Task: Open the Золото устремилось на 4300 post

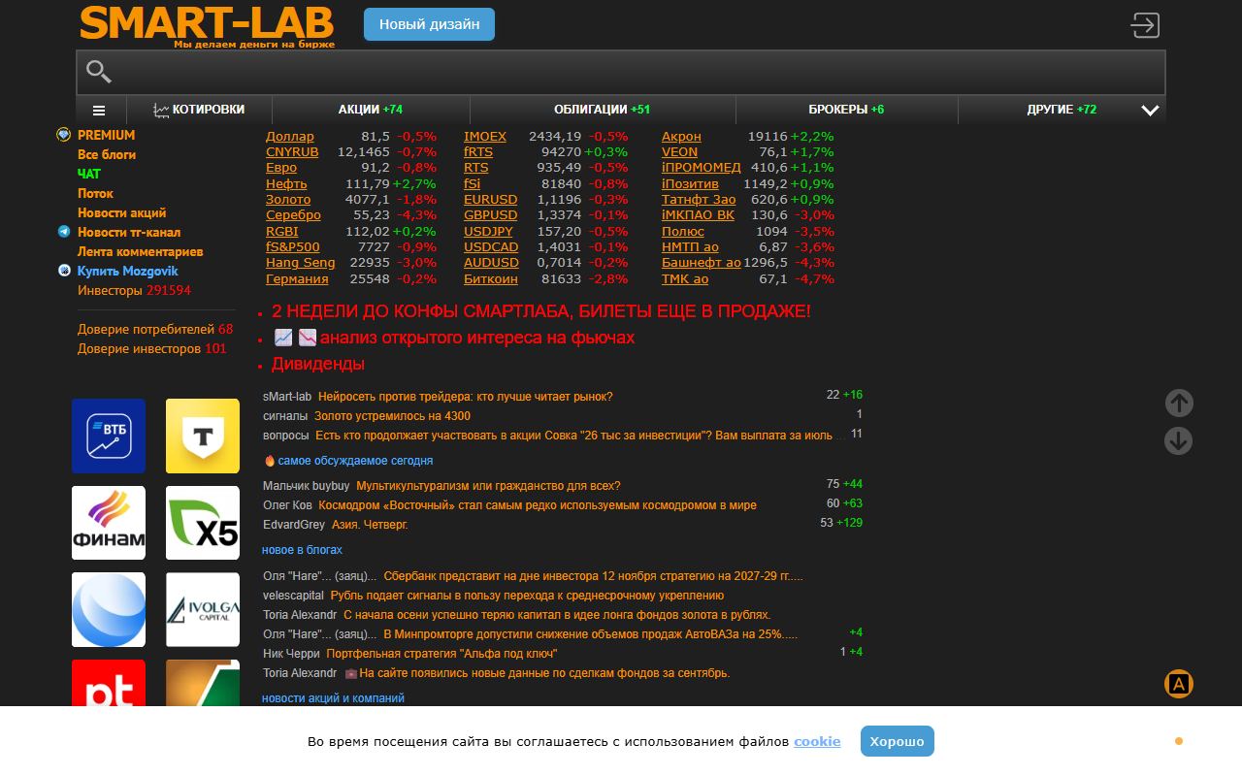Action: (392, 416)
